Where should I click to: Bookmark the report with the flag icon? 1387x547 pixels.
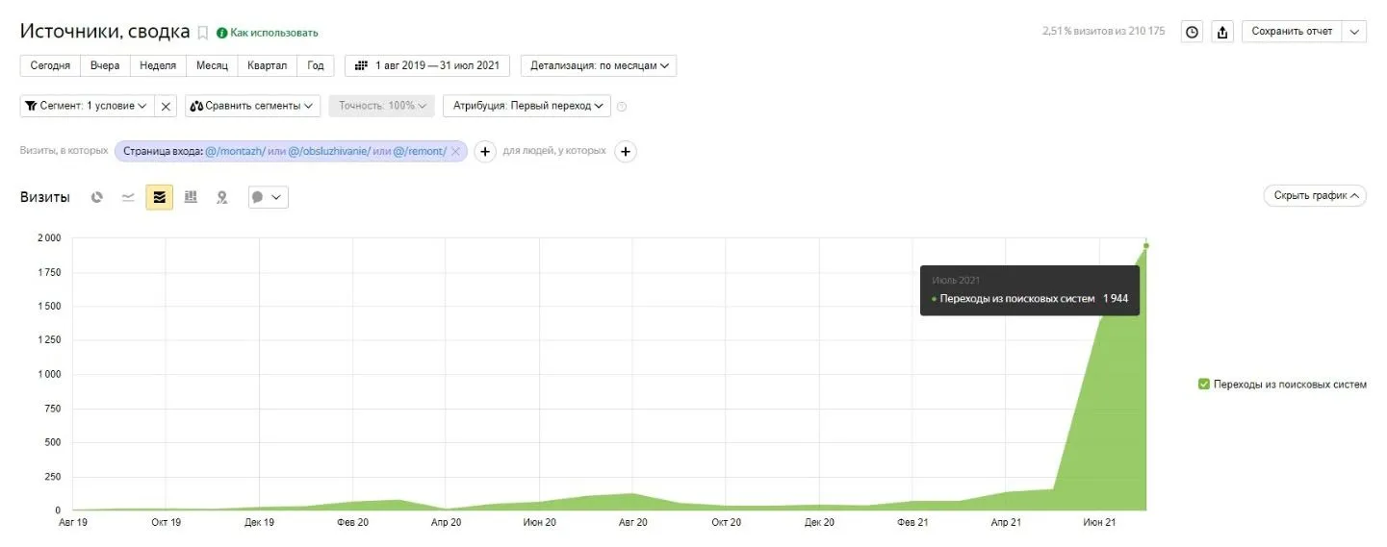202,33
